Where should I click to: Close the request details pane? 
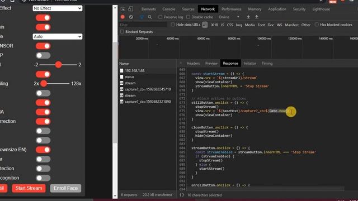(181, 63)
